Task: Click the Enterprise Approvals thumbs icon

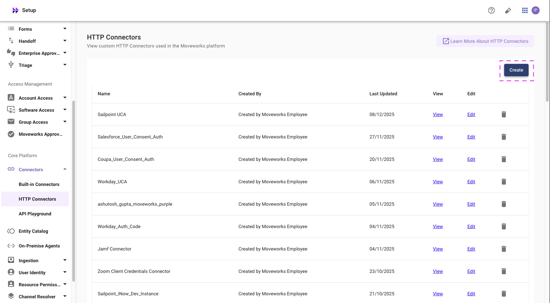Action: 11,53
